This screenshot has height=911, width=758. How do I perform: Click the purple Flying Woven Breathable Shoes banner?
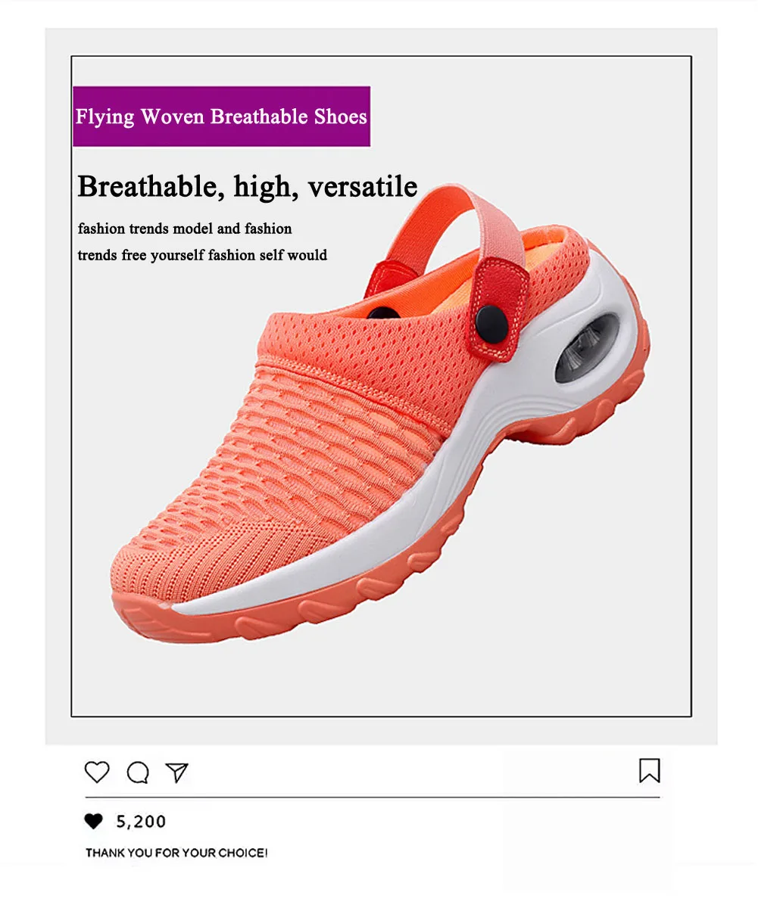tap(221, 117)
